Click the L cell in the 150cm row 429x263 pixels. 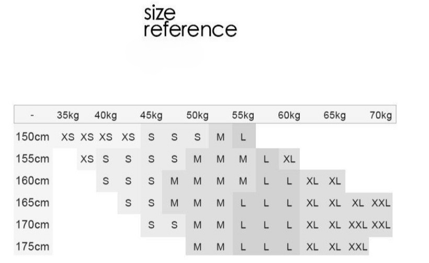pos(243,138)
